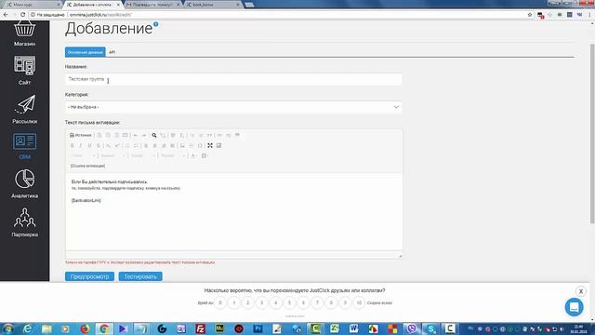
Task: Close the recommendation survey banner
Action: (x=580, y=291)
